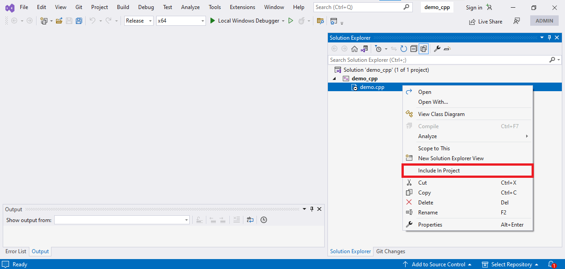This screenshot has width=565, height=269.
Task: Click the Home icon in Solution Explorer
Action: pos(355,49)
